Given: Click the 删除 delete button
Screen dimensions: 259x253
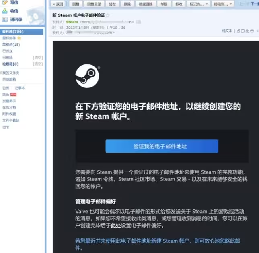Looking at the screenshot, I should tap(127, 4).
